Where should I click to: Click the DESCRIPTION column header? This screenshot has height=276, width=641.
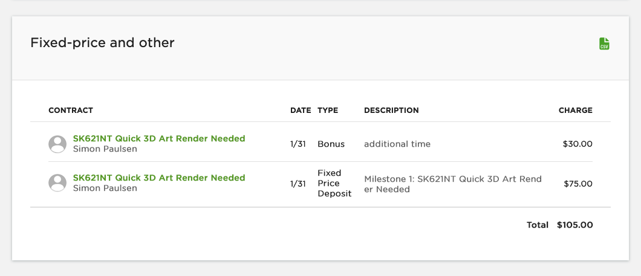tap(391, 111)
